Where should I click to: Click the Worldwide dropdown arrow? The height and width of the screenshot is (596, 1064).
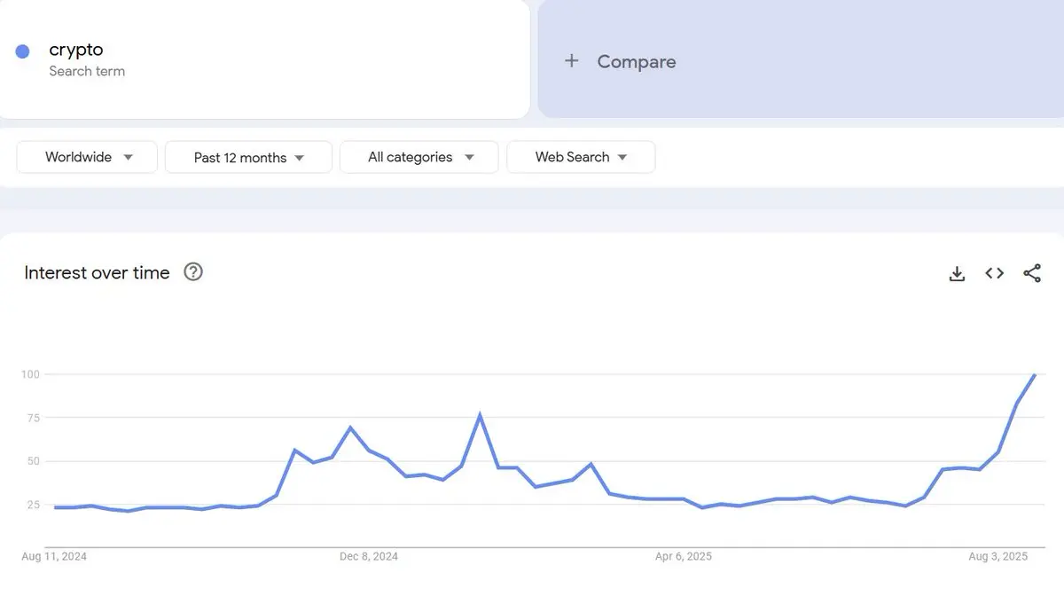128,158
